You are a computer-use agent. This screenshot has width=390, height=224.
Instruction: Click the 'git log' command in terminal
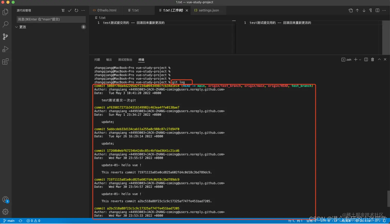[178, 82]
